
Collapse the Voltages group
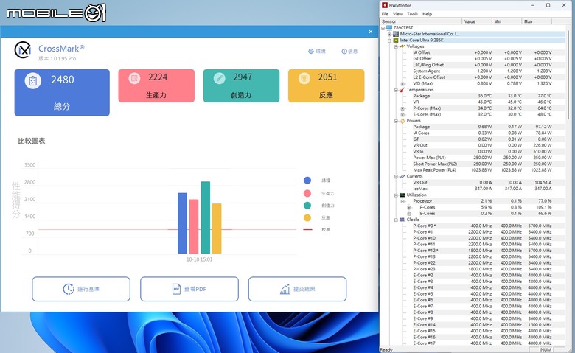point(396,46)
